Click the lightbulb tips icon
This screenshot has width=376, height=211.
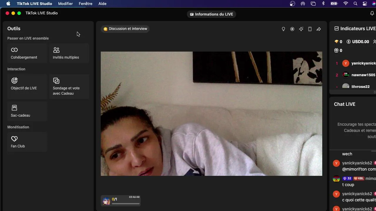pyautogui.click(x=283, y=29)
